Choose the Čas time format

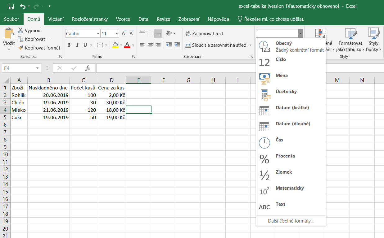291,143
